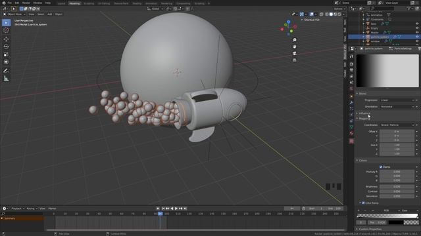Open the Texture properties checker tab
This screenshot has width=421, height=236.
[351, 142]
